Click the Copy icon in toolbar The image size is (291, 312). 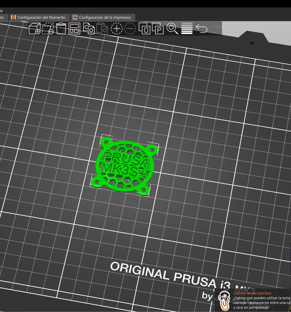89,28
